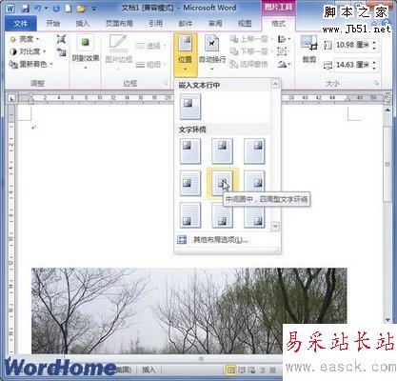Image resolution: width=397 pixels, height=381 pixels.
Task: Choose top-center square wrapping position
Action: pos(223,151)
